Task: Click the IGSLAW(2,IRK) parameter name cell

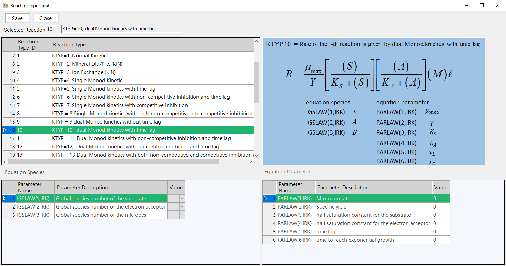Action: click(x=35, y=207)
